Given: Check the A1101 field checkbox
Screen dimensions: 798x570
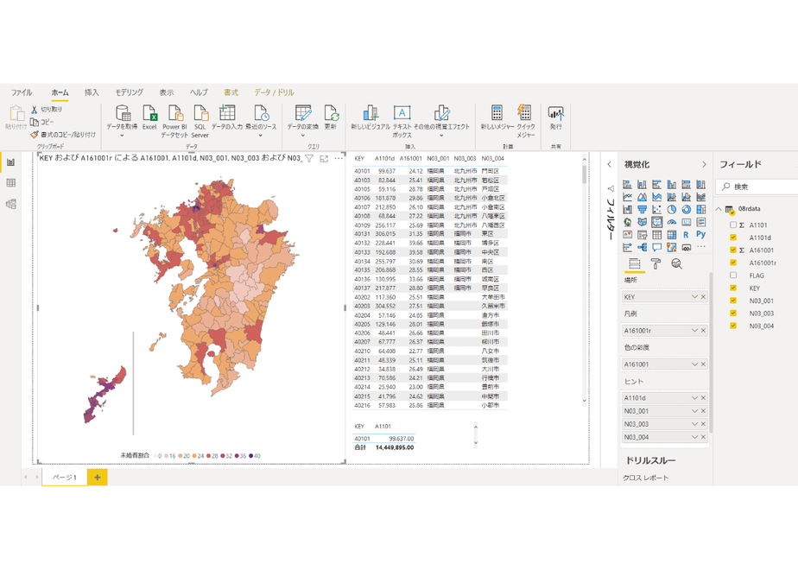Looking at the screenshot, I should click(733, 225).
